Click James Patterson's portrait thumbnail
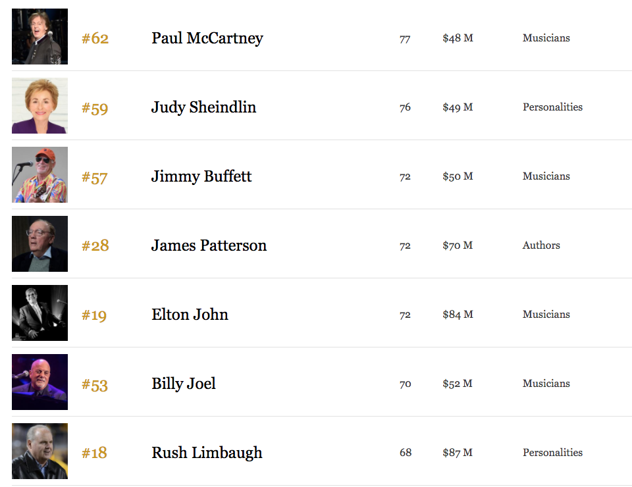The height and width of the screenshot is (487, 632). point(39,244)
